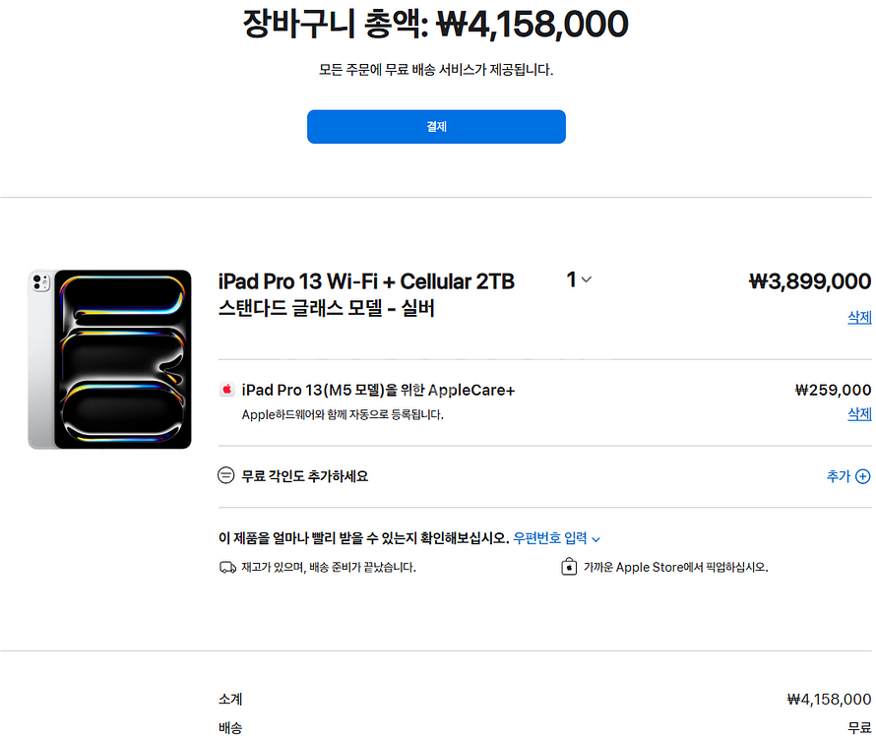Click the 가까운 Apple Store에서 픽업하십시오 text
The height and width of the screenshot is (738, 876).
(675, 568)
